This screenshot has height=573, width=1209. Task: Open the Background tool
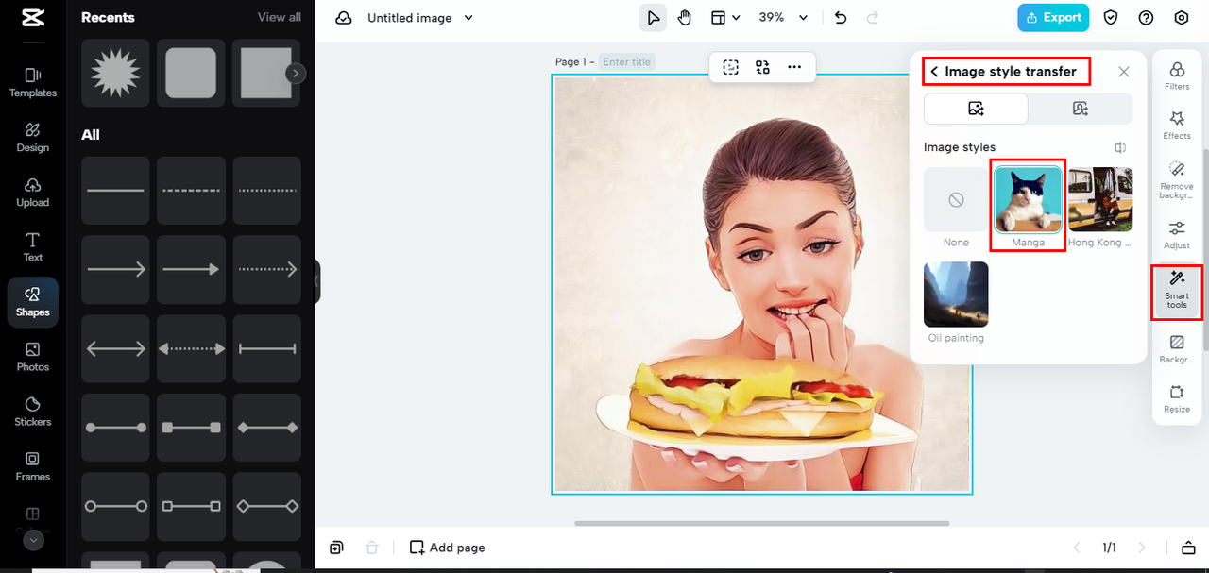(x=1177, y=349)
